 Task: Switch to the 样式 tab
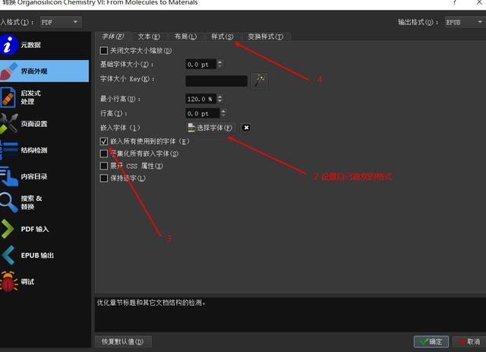[x=222, y=36]
